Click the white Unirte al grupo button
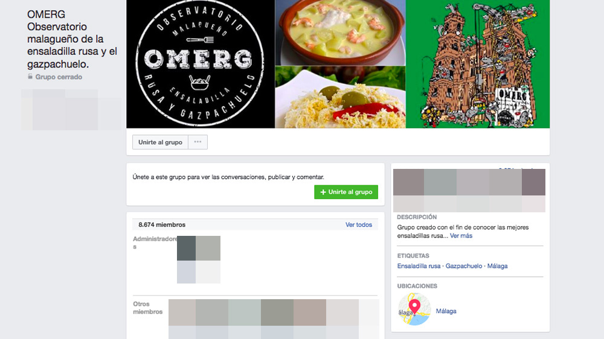Image resolution: width=604 pixels, height=339 pixels. pyautogui.click(x=160, y=142)
